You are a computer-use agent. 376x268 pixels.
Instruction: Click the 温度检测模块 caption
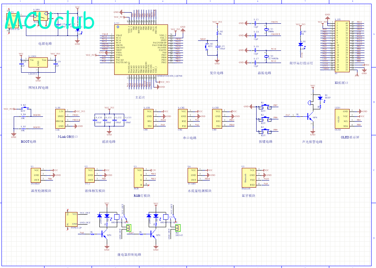pyautogui.click(x=41, y=191)
